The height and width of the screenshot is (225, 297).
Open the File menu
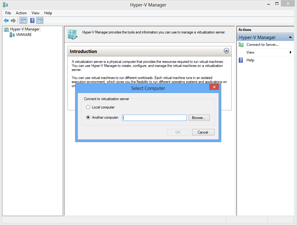click(8, 13)
